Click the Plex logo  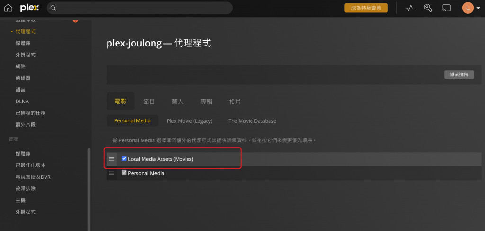coord(29,8)
